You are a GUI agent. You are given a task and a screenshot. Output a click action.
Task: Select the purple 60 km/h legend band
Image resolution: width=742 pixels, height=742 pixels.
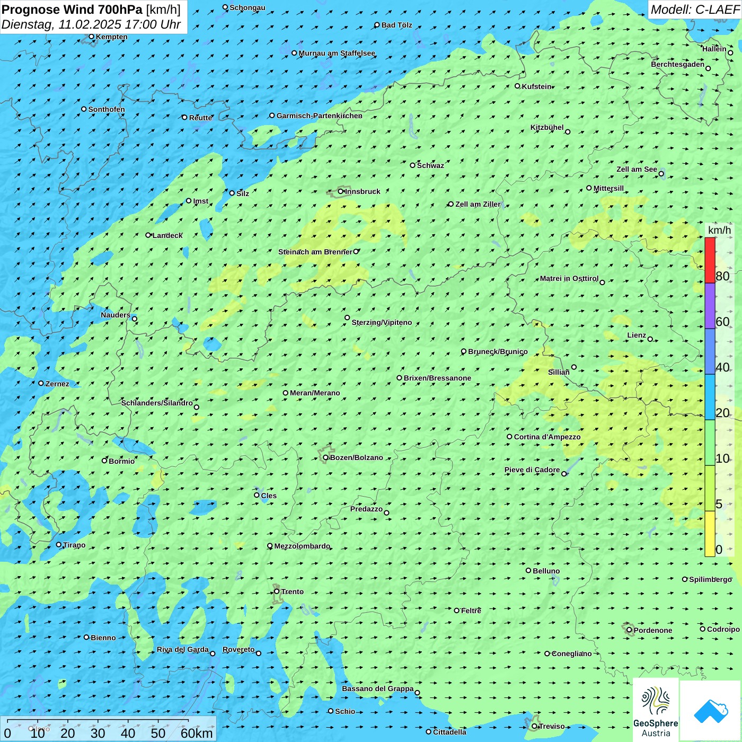pos(710,306)
